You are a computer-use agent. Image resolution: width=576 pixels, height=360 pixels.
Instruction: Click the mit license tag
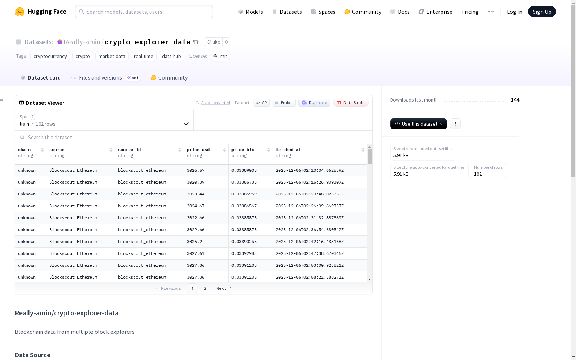220,56
